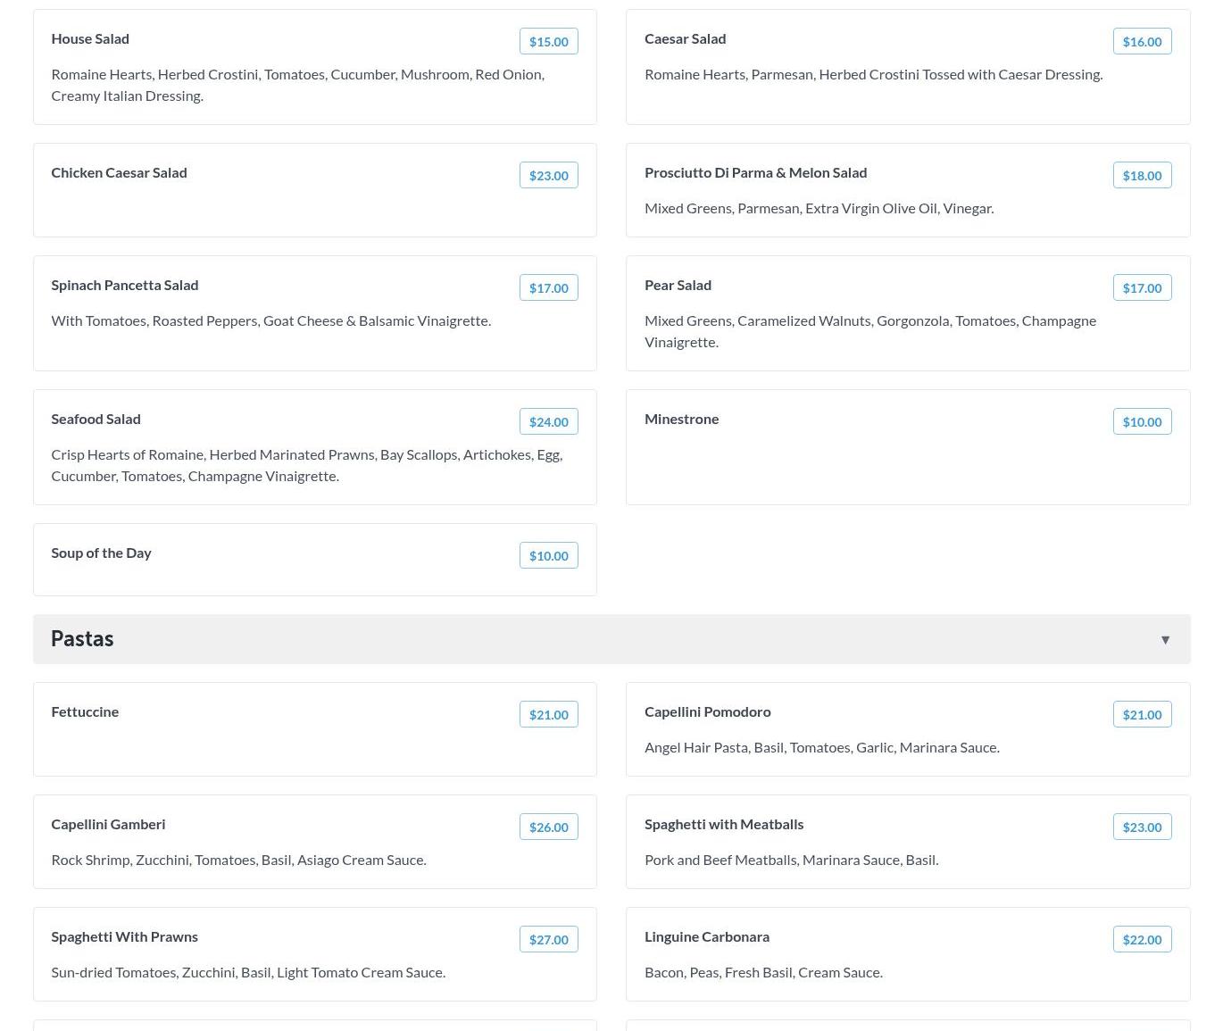Select Spaghetti With Prawns $27.00 price
Viewport: 1223px width, 1031px height.
pos(548,940)
